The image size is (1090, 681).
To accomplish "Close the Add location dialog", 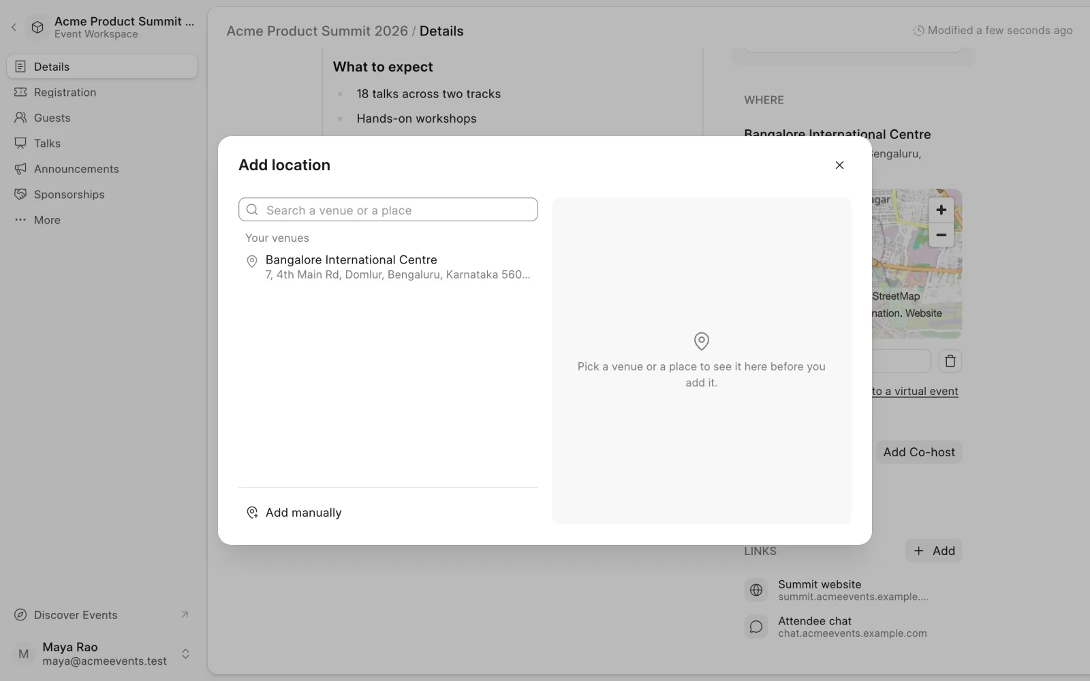I will [839, 165].
